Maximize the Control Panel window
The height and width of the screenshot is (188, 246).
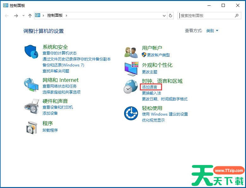coord(223,5)
